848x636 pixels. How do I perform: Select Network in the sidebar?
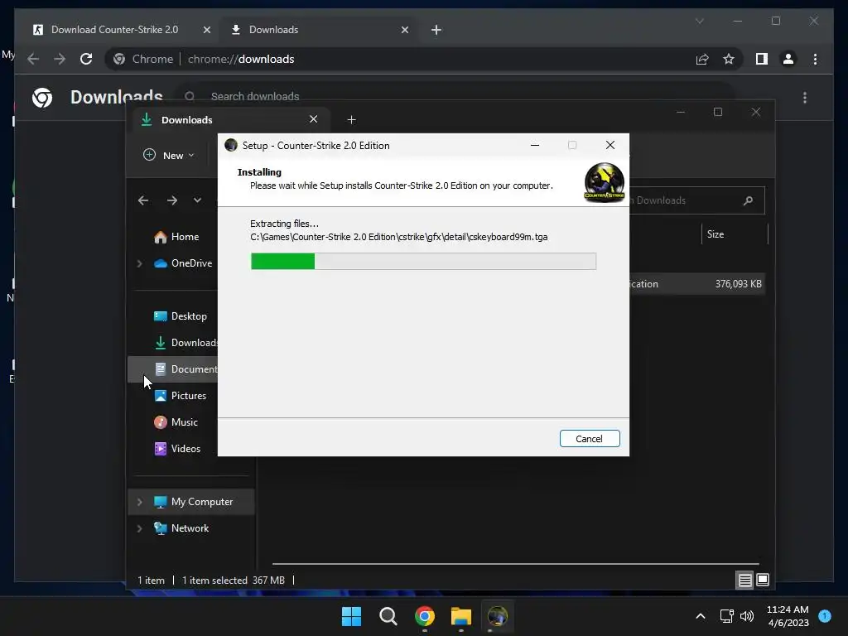pyautogui.click(x=190, y=528)
